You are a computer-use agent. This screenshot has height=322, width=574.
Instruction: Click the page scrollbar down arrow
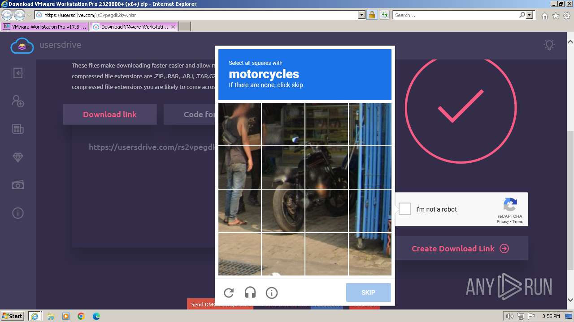coord(570,300)
